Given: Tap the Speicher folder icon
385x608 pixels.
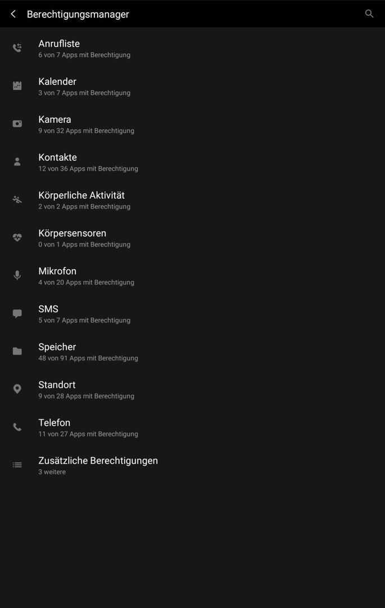Looking at the screenshot, I should tap(17, 351).
